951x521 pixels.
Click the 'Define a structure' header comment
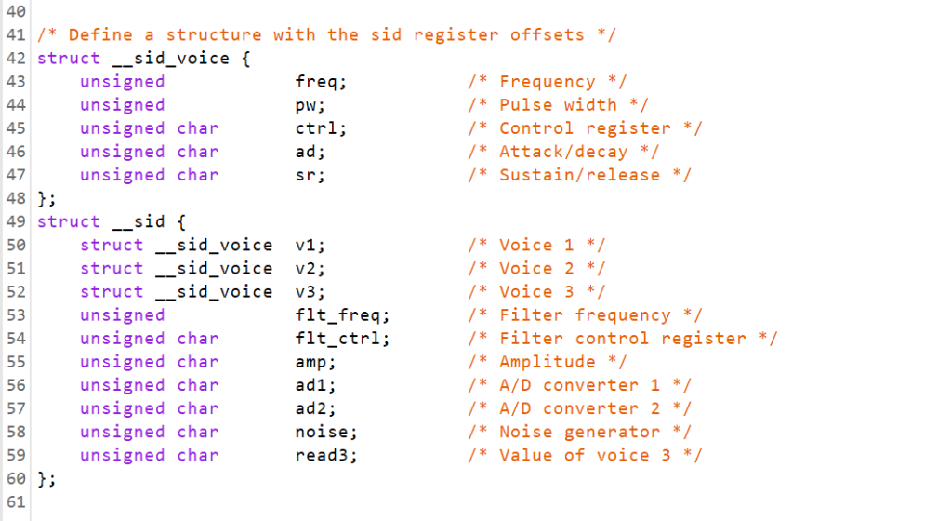(326, 35)
